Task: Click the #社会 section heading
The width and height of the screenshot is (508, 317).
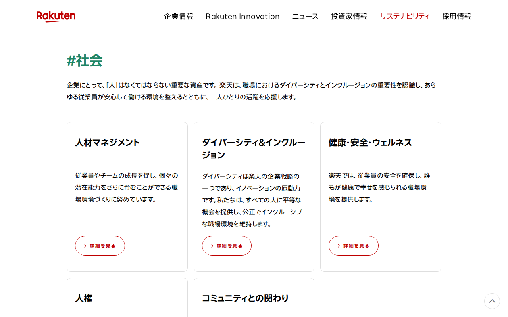Action: [x=85, y=61]
